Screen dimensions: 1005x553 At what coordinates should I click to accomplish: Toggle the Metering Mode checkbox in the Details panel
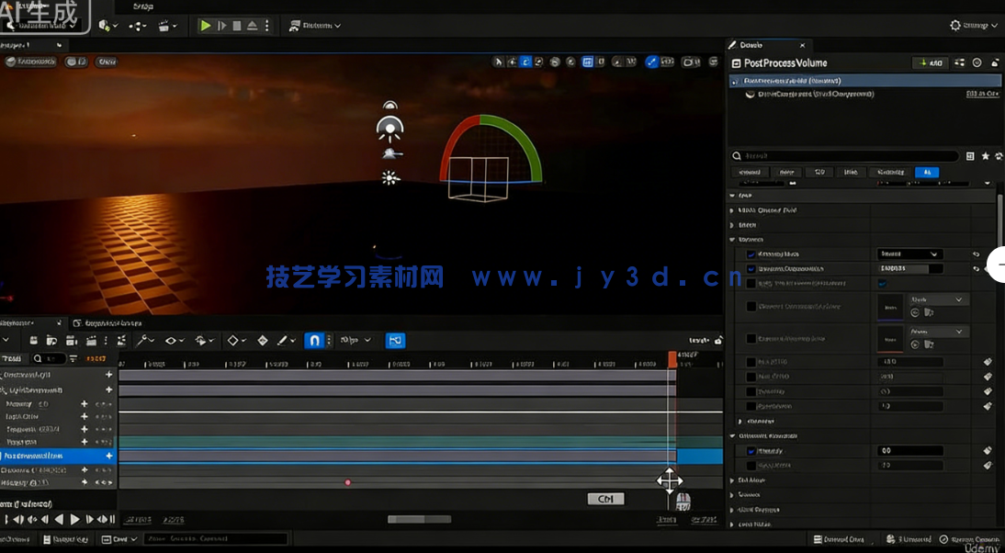(x=751, y=254)
